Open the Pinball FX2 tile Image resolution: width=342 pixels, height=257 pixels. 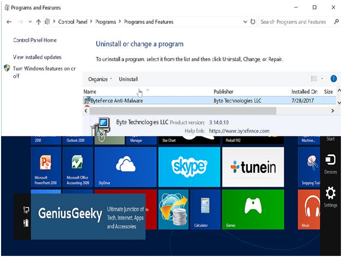coord(253,140)
